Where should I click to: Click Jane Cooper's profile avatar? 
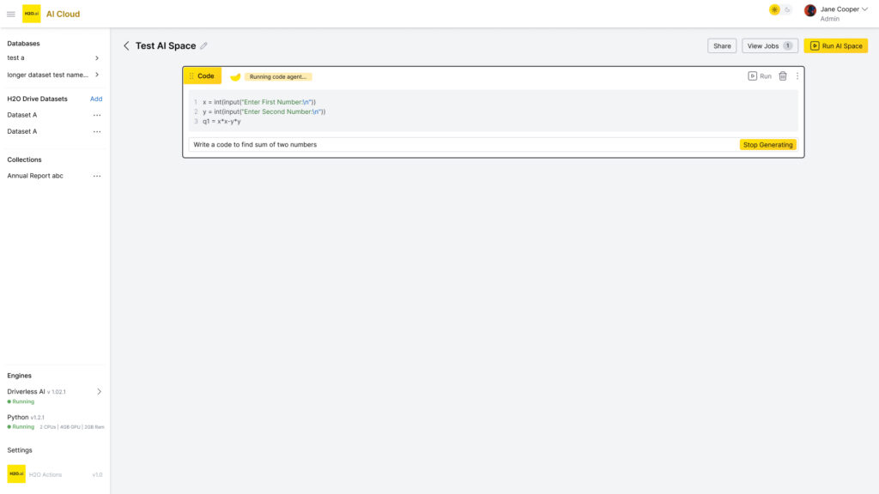tap(809, 10)
